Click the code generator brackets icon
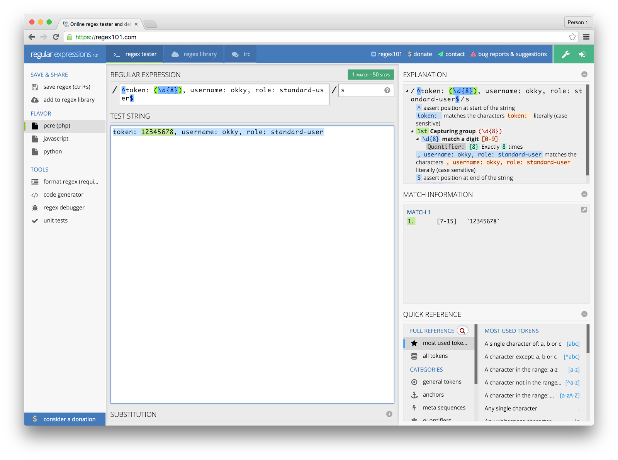The height and width of the screenshot is (460, 618). click(35, 195)
